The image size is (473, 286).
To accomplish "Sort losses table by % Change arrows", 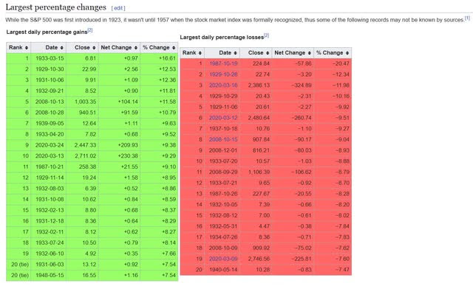I will pyautogui.click(x=347, y=53).
